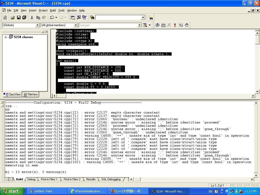Image resolution: width=260 pixels, height=195 pixels.
Task: Expand the 5234 classes tree node
Action: (6, 37)
